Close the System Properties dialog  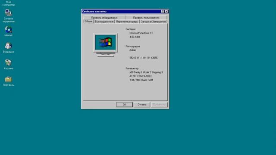click(x=166, y=12)
